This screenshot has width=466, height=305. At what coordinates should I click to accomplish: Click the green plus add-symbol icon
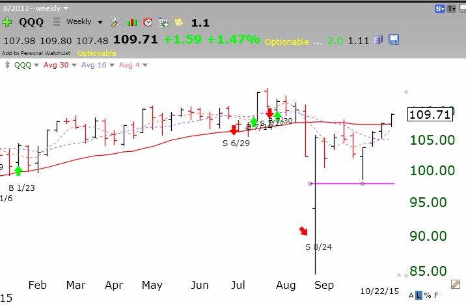[7, 22]
